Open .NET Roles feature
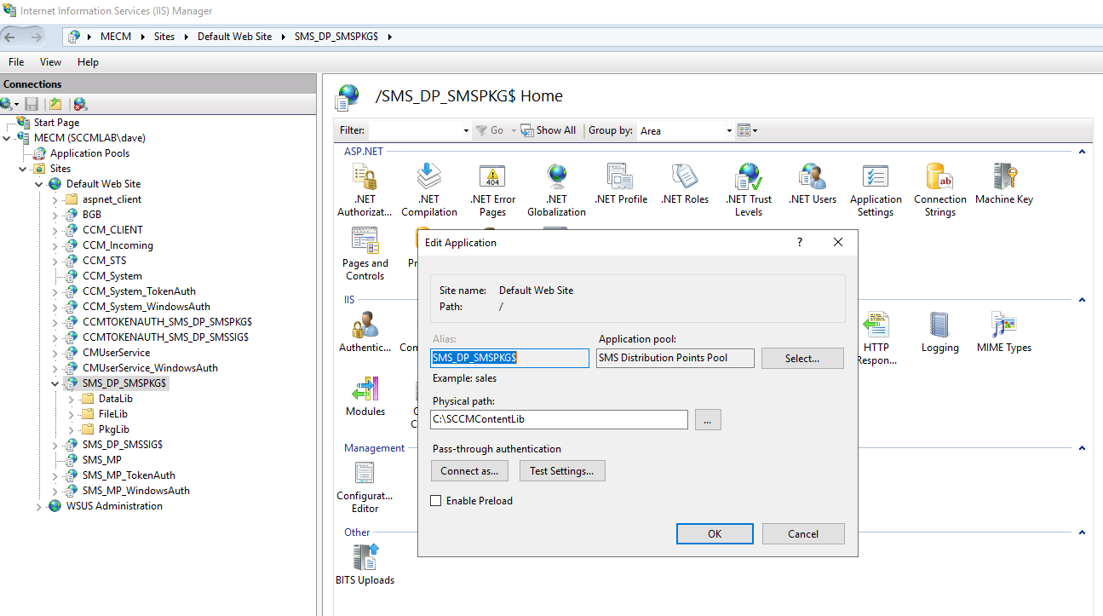 click(x=685, y=184)
